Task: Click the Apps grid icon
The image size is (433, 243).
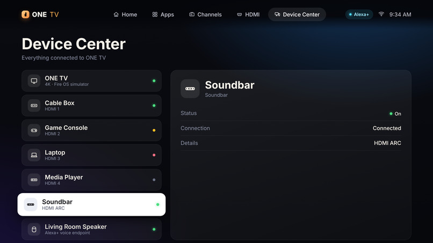Action: [x=155, y=14]
